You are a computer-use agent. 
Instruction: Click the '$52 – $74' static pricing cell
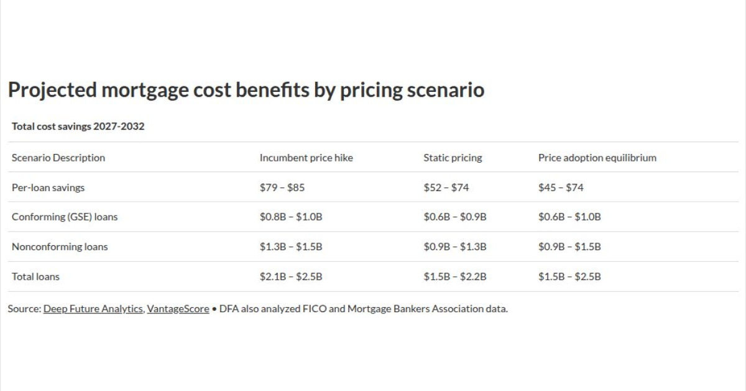[x=446, y=187]
